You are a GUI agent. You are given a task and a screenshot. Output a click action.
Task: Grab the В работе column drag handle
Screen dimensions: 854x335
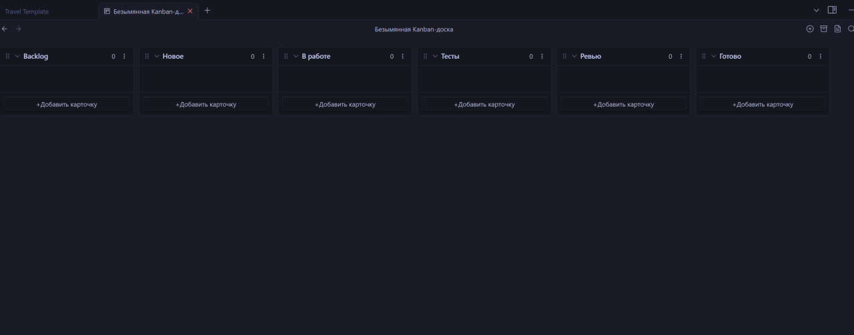click(x=286, y=57)
